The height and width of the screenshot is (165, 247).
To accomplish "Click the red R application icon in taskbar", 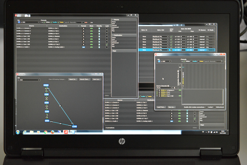I will [x=66, y=132].
